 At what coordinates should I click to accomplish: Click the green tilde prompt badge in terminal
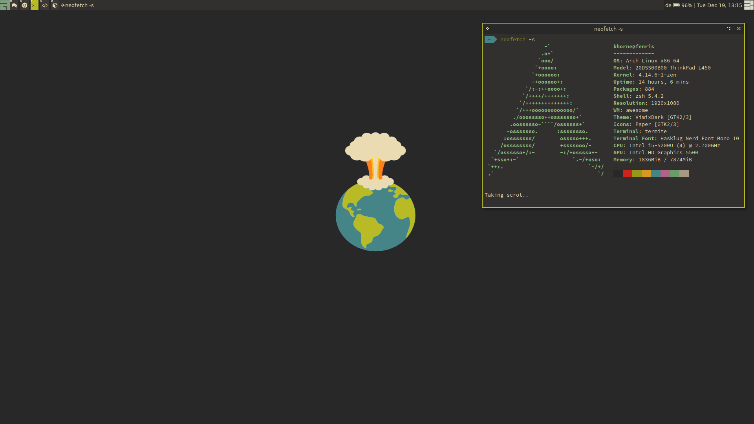(490, 39)
